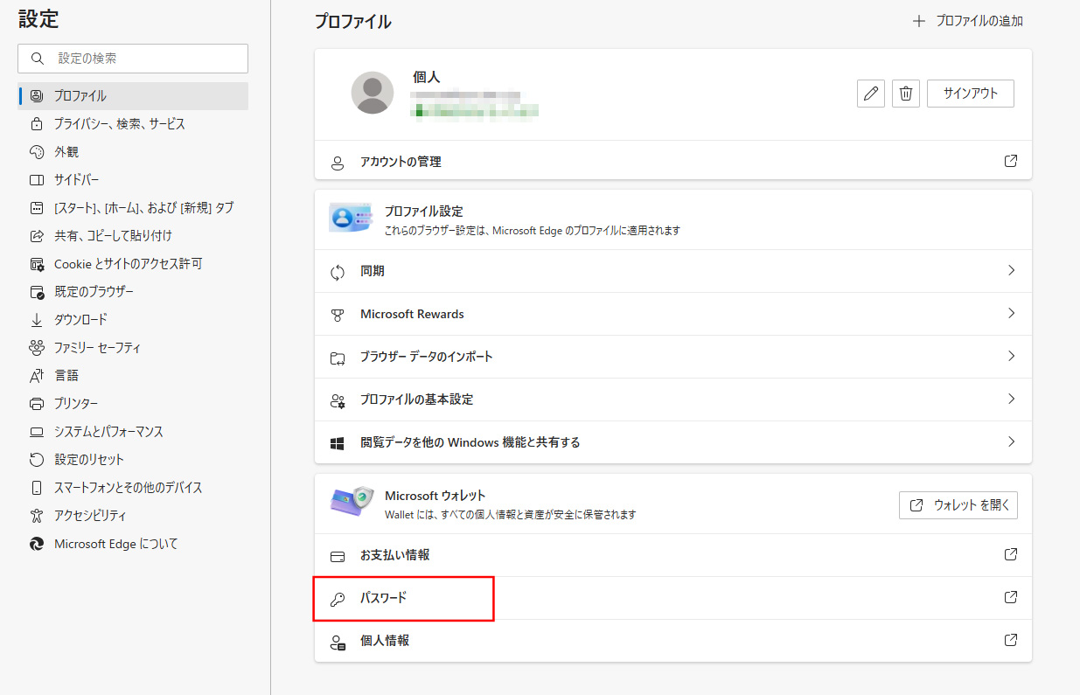Open ダウンロード settings in the sidebar
This screenshot has width=1080, height=695.
(x=133, y=320)
